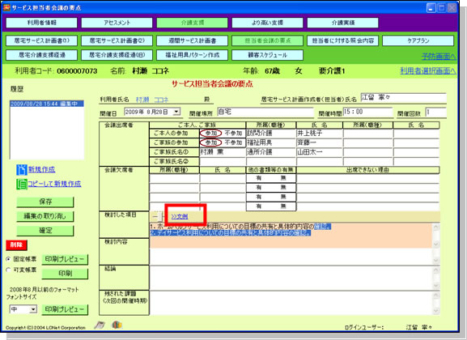Click 編集の取り消し button
This screenshot has height=340, width=467.
[45, 216]
